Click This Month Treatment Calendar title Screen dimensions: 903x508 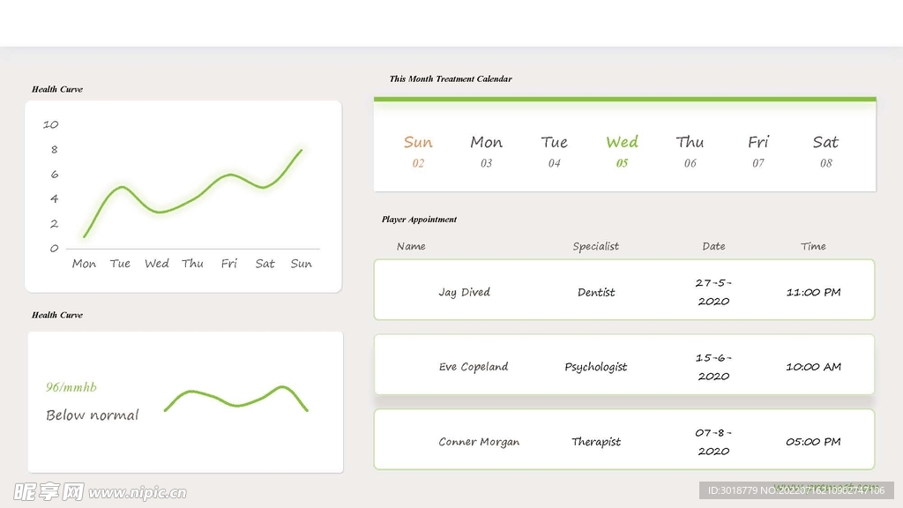(451, 78)
